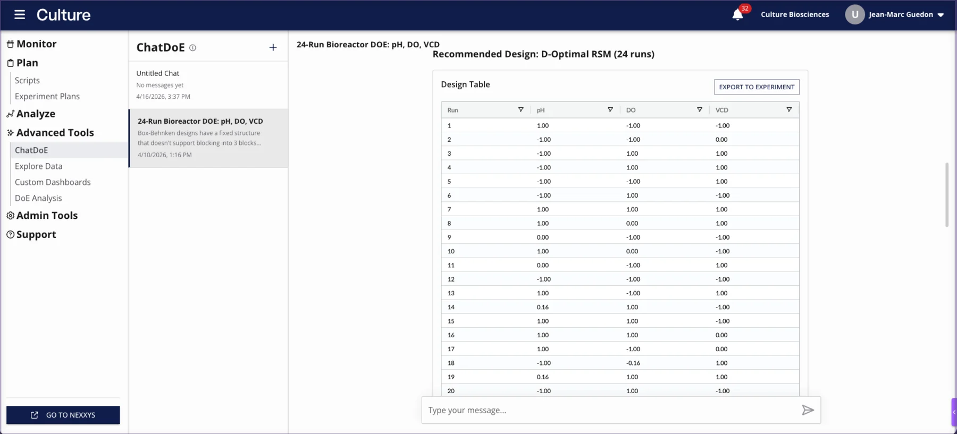The height and width of the screenshot is (434, 957).
Task: Click EXPORT TO EXPERIMENT button
Action: pyautogui.click(x=757, y=87)
